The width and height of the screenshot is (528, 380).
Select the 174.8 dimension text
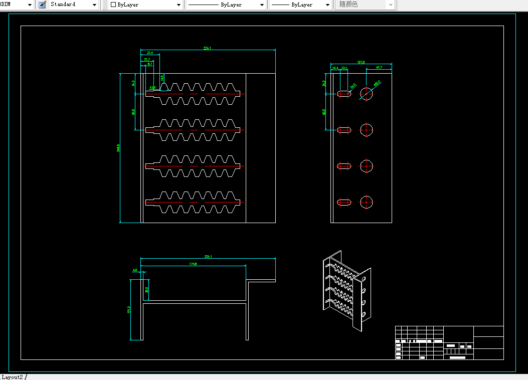(193, 264)
